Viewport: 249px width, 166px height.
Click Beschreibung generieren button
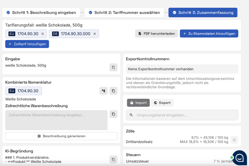tap(61, 136)
